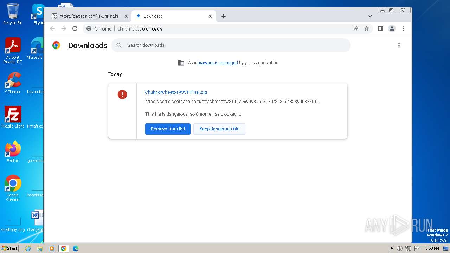This screenshot has width=450, height=253.
Task: Open Microsoft Edge from taskbar
Action: 76,248
